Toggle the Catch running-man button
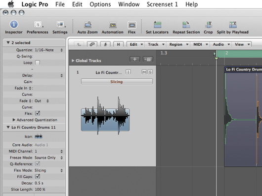262x196 pixels. coord(105,44)
